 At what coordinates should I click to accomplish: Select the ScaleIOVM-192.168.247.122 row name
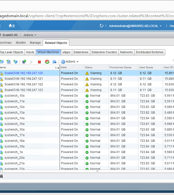(24, 84)
